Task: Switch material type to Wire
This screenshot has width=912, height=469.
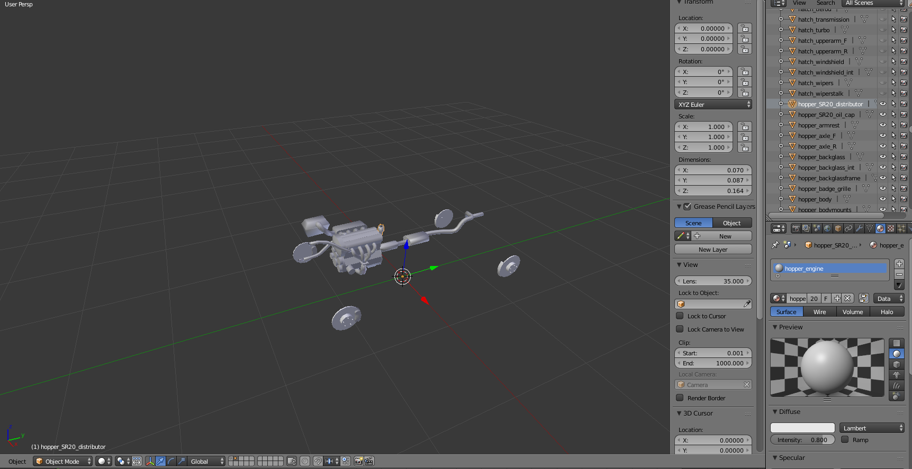Action: point(820,312)
